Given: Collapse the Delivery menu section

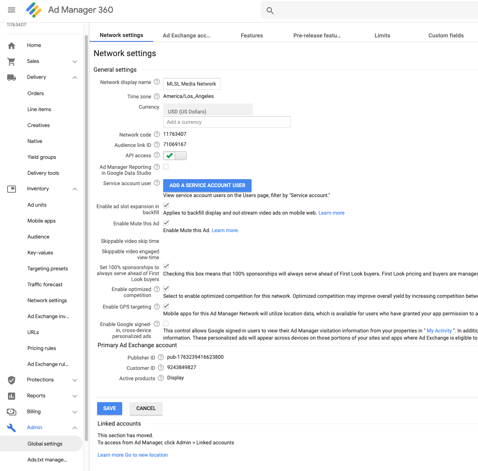Looking at the screenshot, I should tap(74, 77).
